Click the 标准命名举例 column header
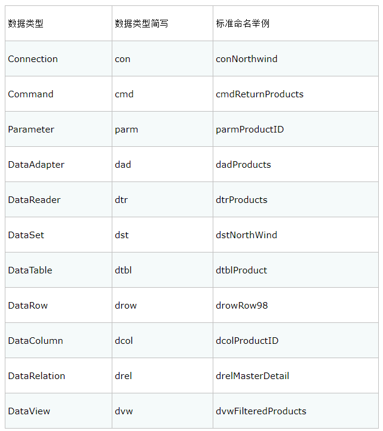Viewport: 383px width, 431px height. click(x=243, y=24)
